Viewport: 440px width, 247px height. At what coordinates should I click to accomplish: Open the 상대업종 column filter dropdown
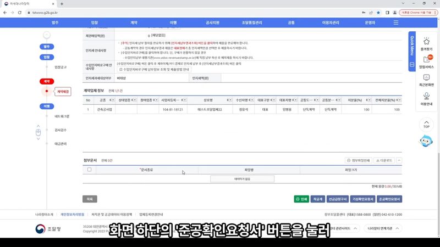pyautogui.click(x=134, y=100)
